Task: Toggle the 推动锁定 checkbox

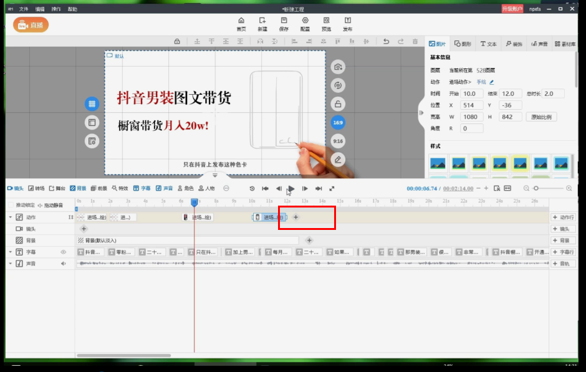Action: click(x=11, y=205)
